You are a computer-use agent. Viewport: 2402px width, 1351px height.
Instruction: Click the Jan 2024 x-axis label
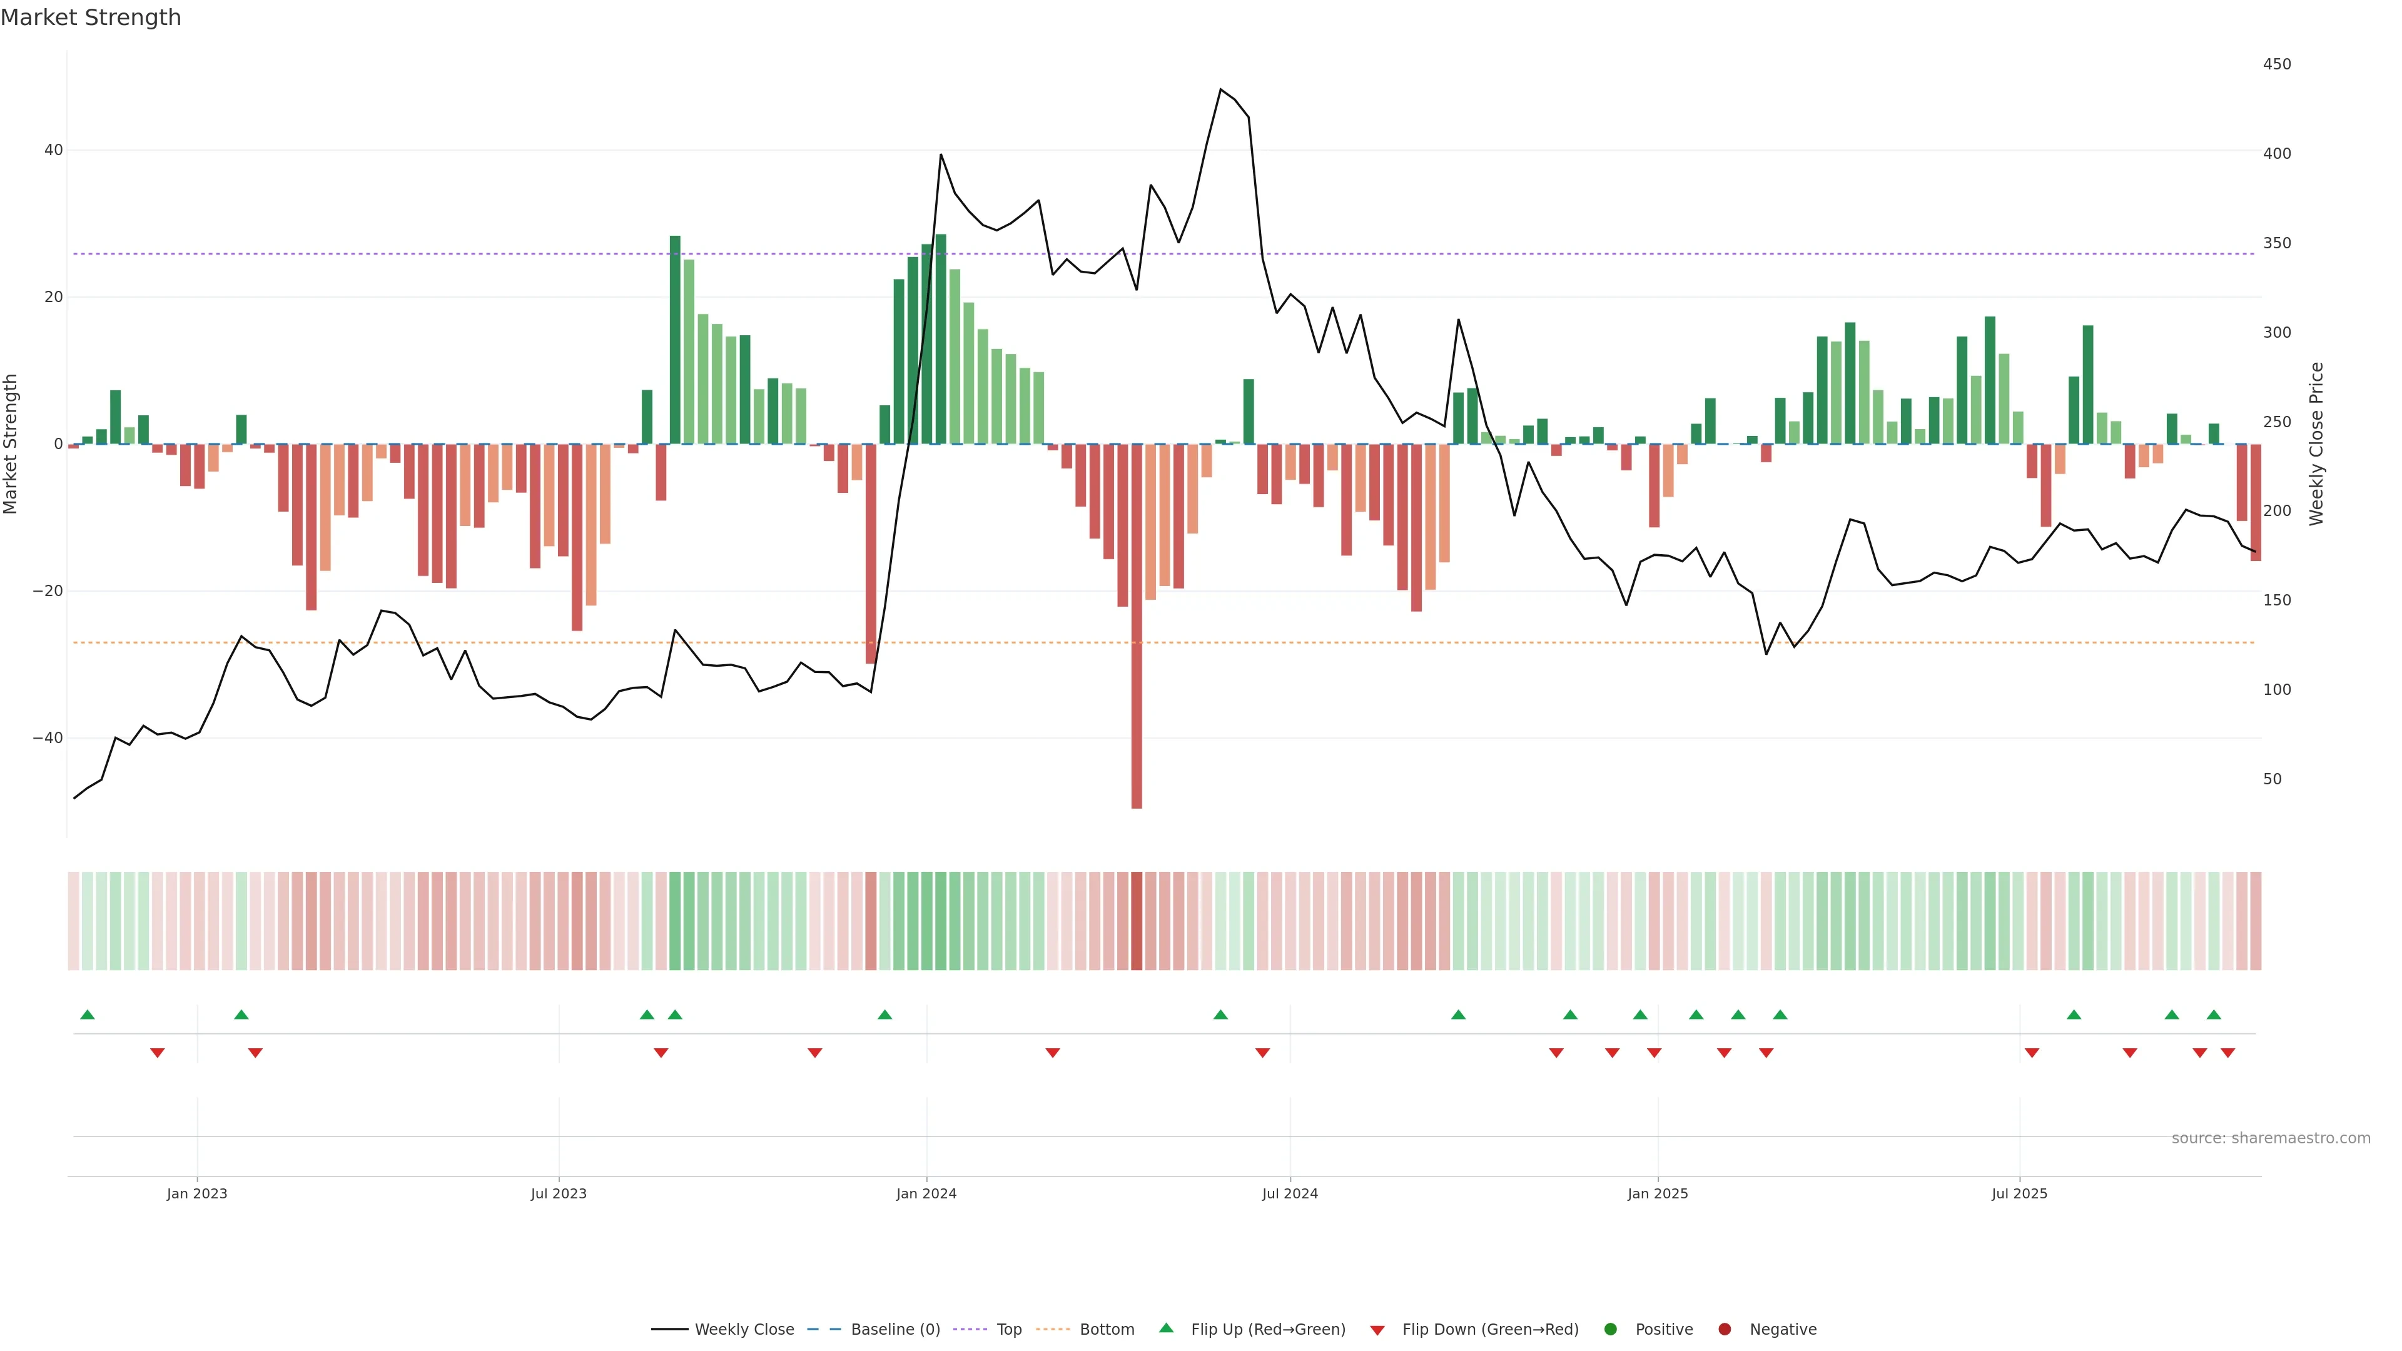926,1193
